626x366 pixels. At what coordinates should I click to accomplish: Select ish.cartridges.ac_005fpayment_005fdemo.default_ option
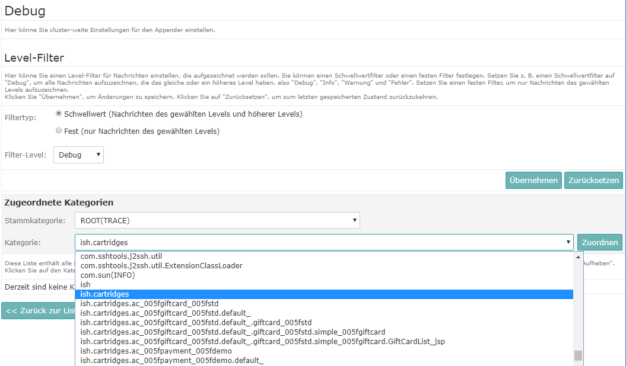tap(172, 360)
